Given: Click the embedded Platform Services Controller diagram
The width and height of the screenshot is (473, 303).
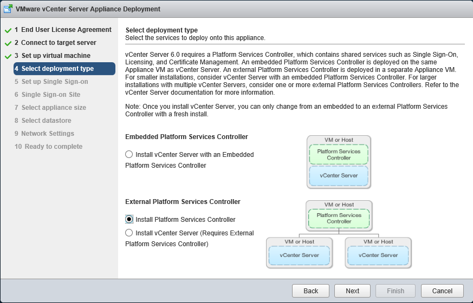Looking at the screenshot, I should point(339,162).
